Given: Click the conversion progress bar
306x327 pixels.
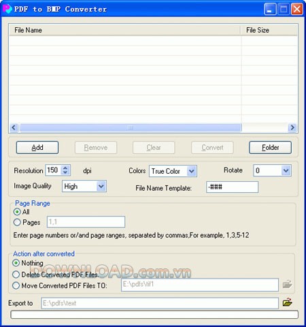Looking at the screenshot, I should [154, 315].
